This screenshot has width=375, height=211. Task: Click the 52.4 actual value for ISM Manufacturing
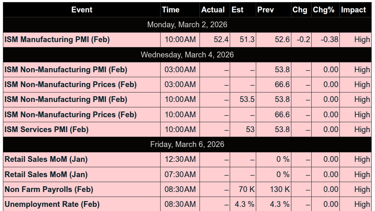221,40
